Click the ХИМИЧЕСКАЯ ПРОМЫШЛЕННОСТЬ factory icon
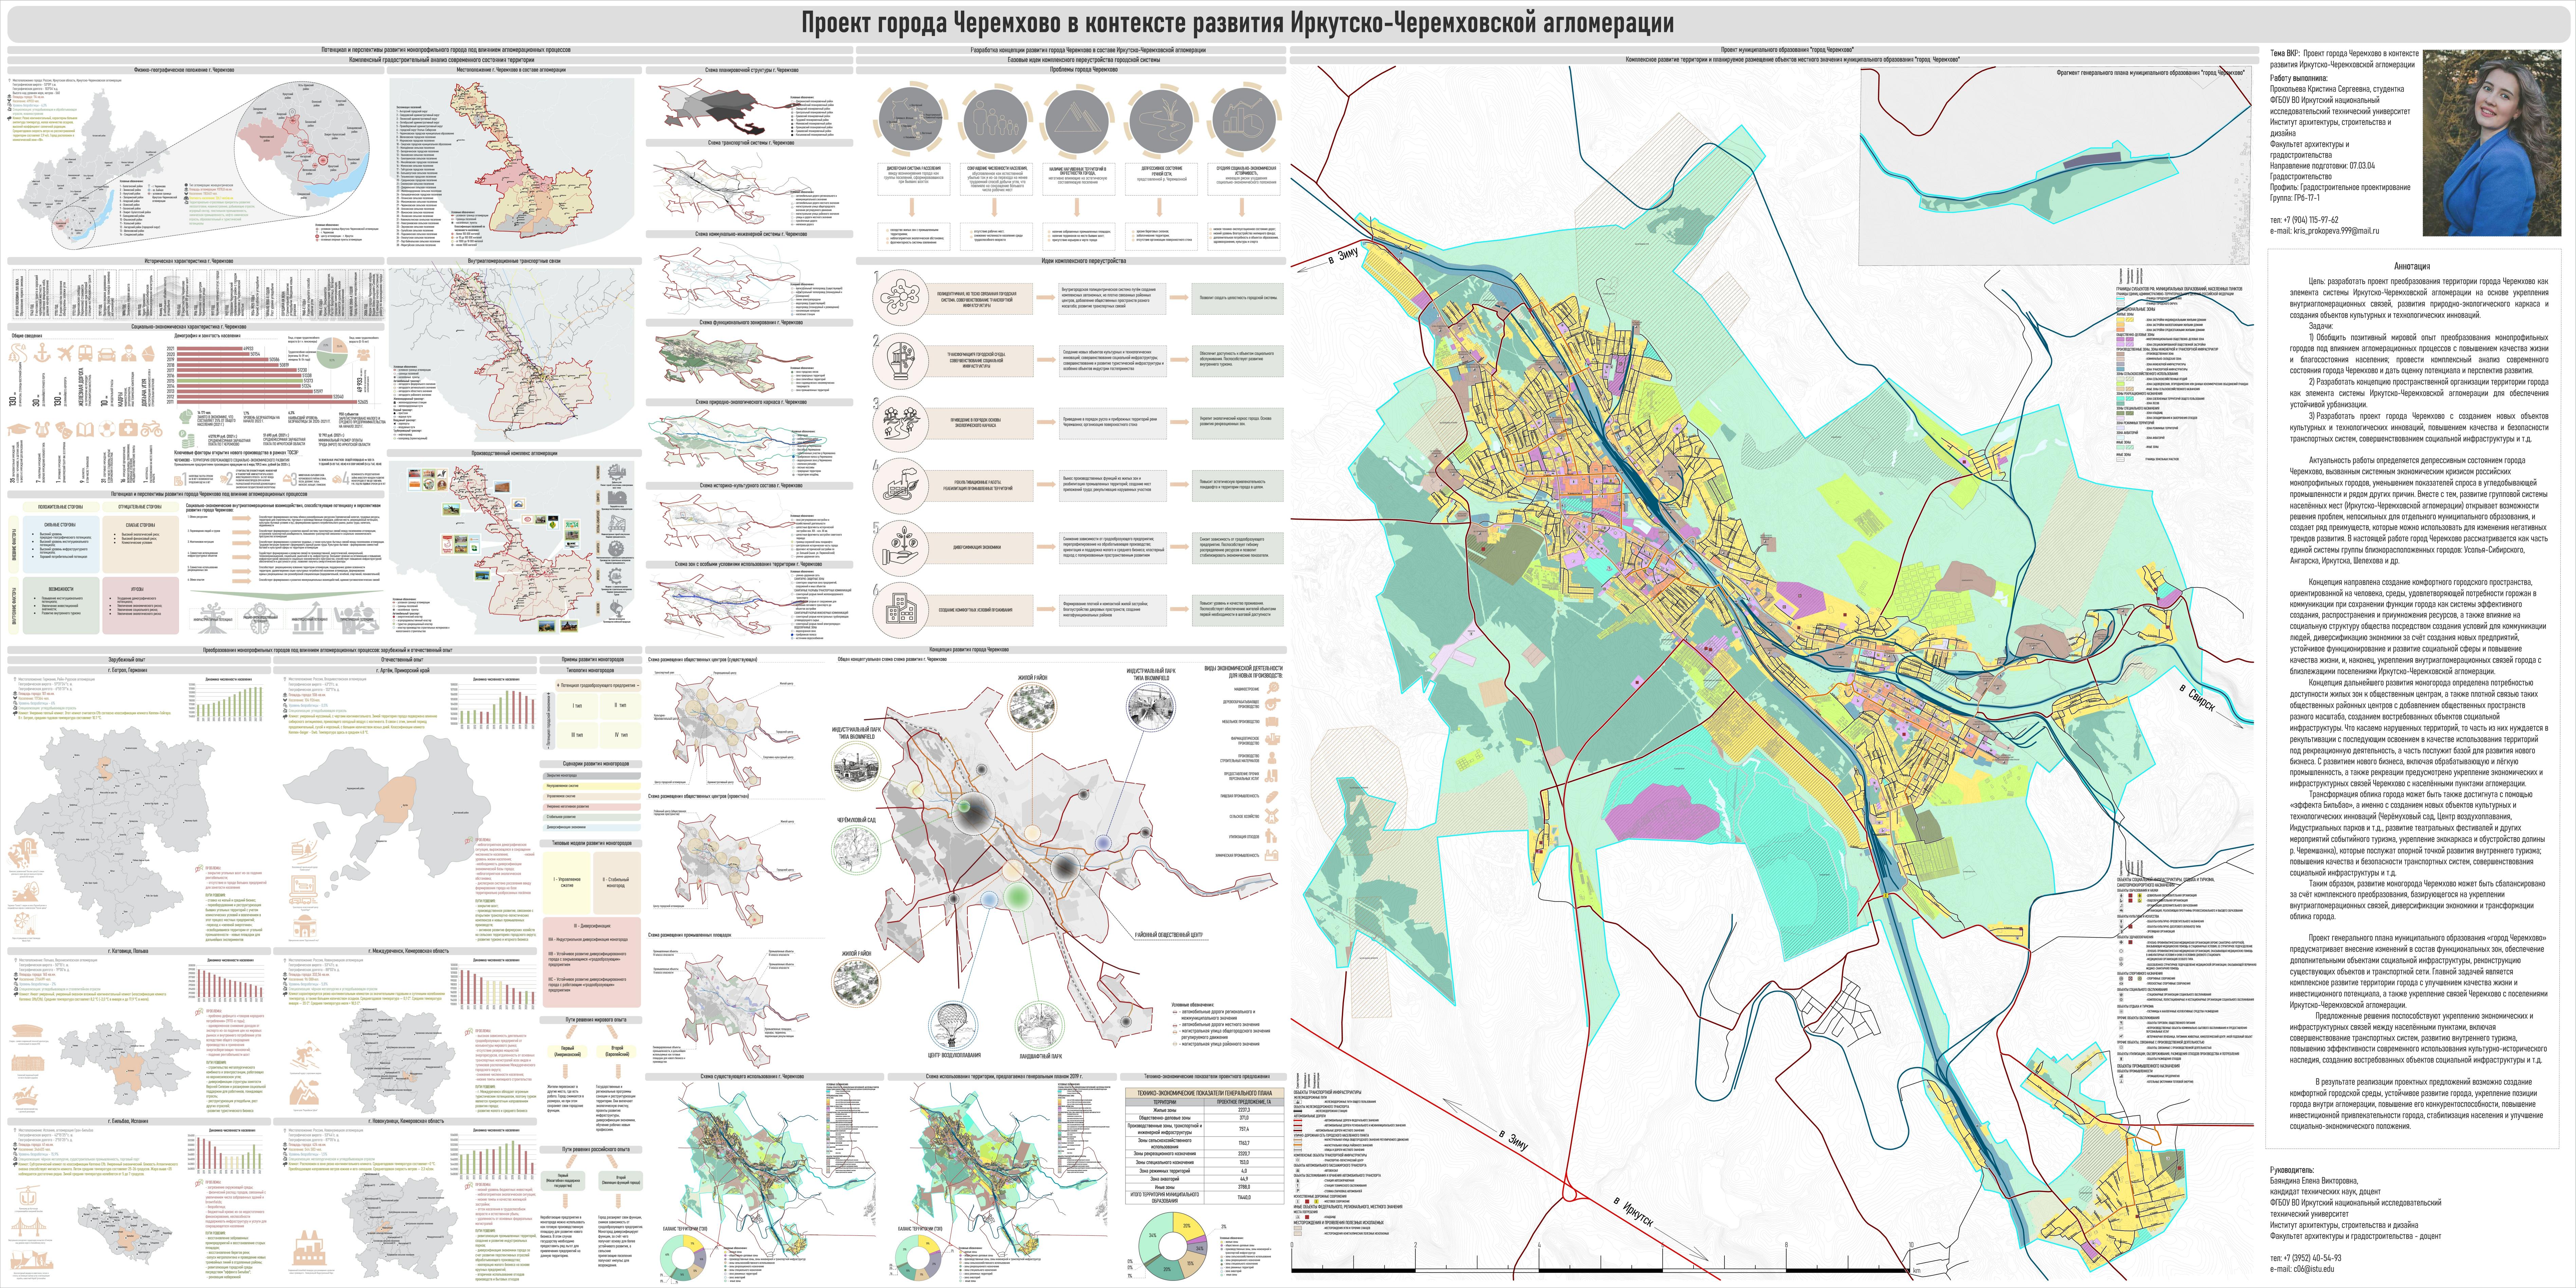 pyautogui.click(x=1272, y=855)
